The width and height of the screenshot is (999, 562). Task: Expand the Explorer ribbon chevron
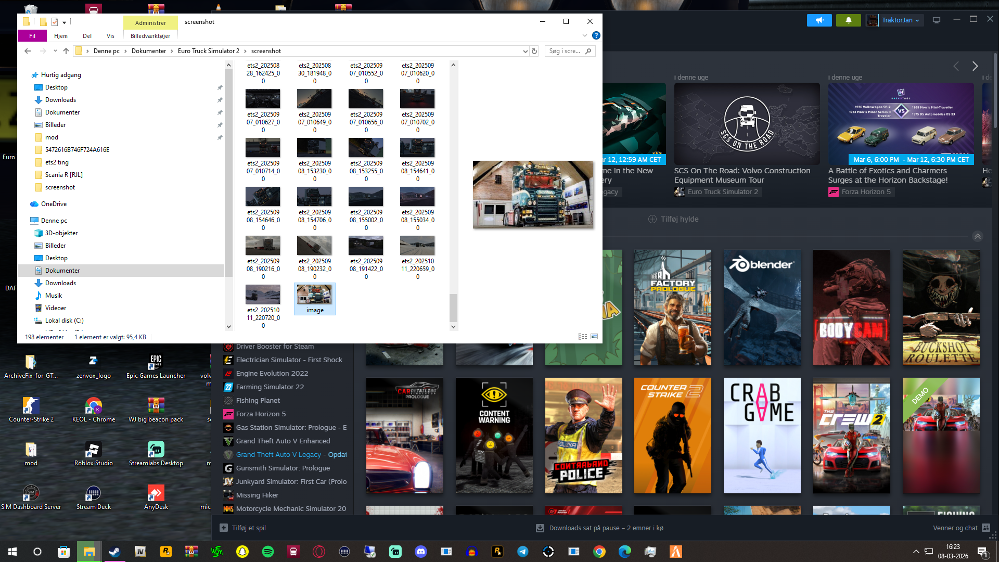585,35
